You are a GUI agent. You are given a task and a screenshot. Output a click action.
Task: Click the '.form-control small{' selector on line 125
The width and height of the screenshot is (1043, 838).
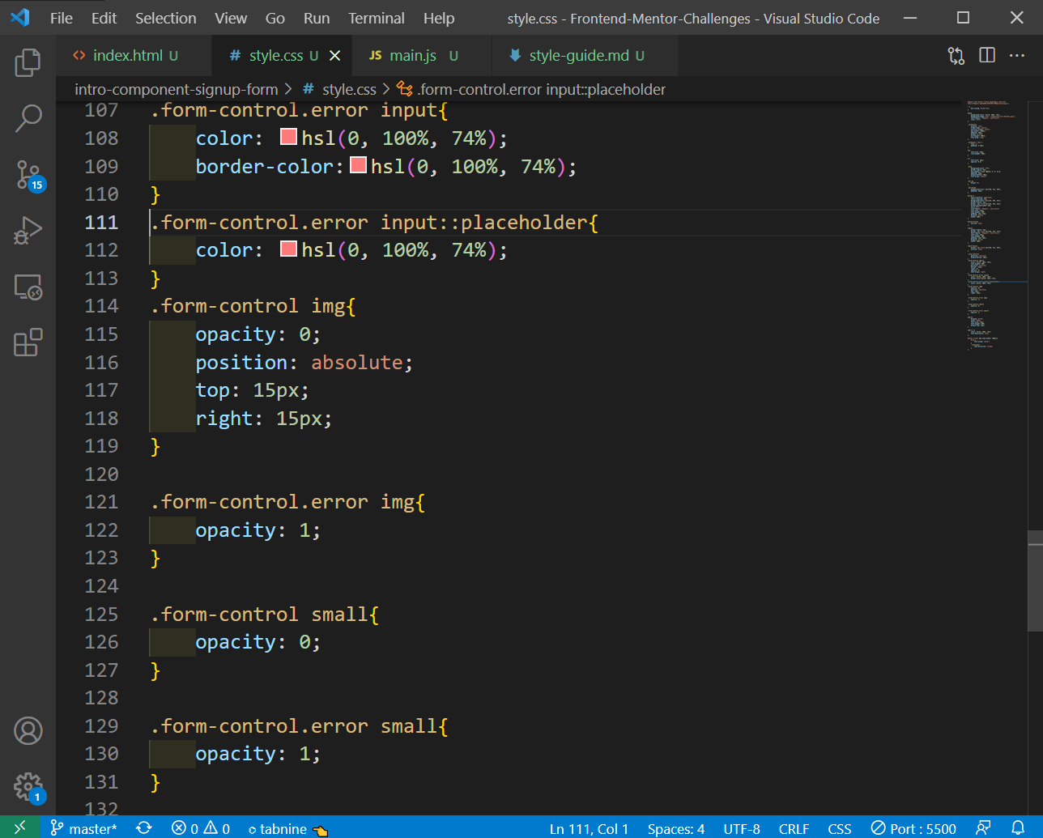(x=264, y=614)
